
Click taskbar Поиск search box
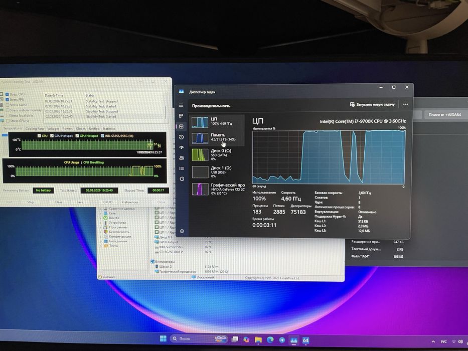coord(199,339)
